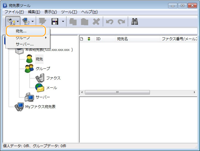The height and width of the screenshot is (151, 200).
Task: Open the ツール(T) menu
Action: [69, 12]
